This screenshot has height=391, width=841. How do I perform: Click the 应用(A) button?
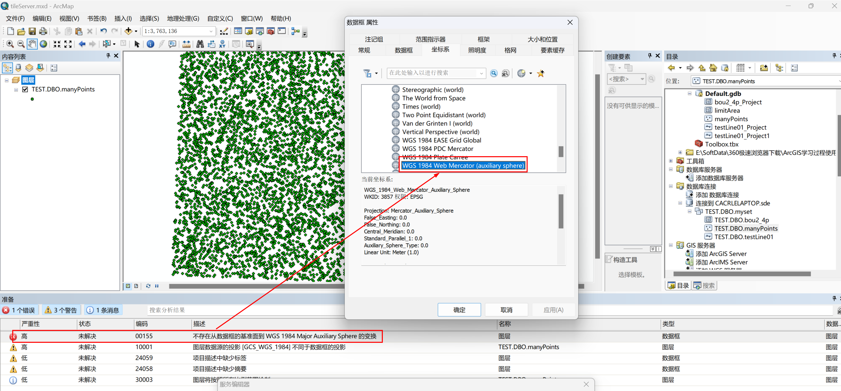(x=553, y=310)
